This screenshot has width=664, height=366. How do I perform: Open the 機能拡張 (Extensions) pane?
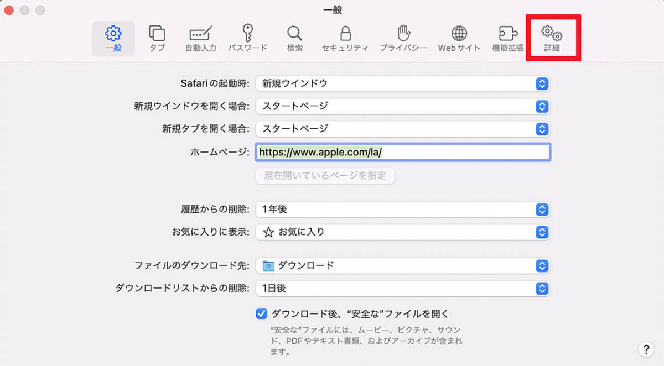coord(508,38)
